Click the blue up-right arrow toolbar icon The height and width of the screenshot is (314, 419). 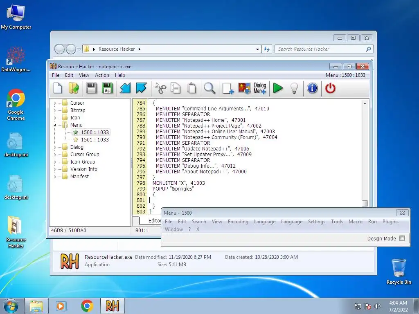(141, 88)
